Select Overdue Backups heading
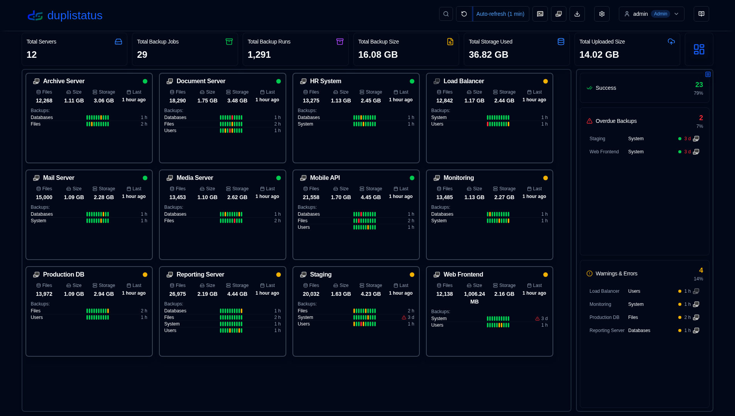The image size is (735, 416). click(616, 121)
